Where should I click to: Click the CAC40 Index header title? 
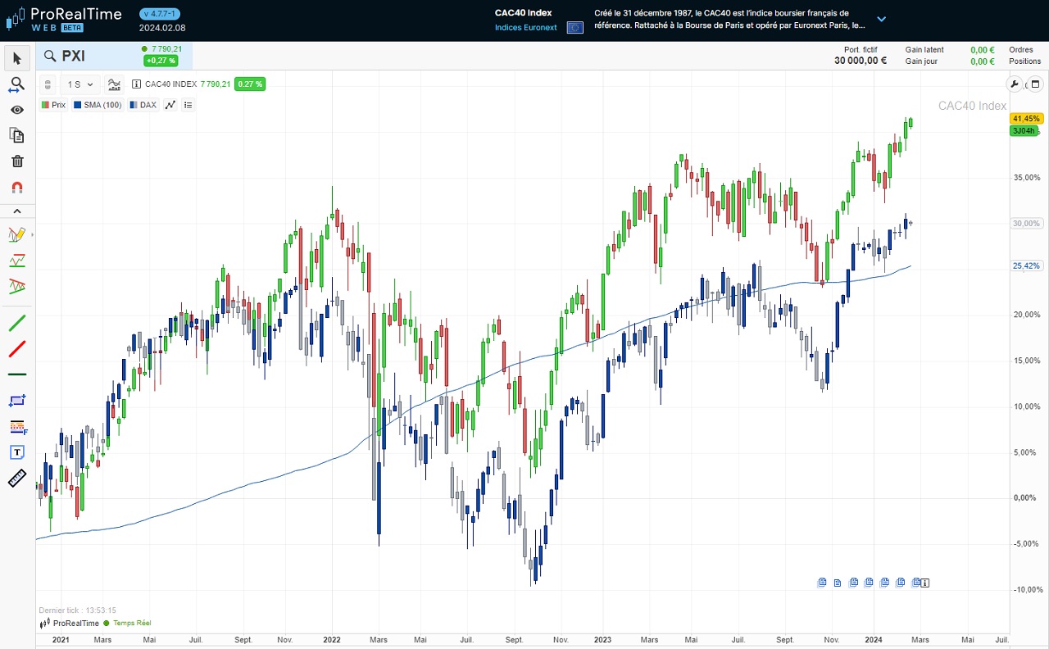(x=524, y=12)
